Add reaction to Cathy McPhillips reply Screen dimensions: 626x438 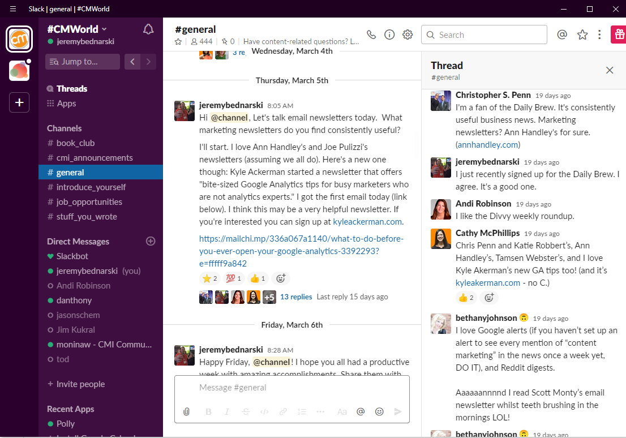tap(489, 298)
